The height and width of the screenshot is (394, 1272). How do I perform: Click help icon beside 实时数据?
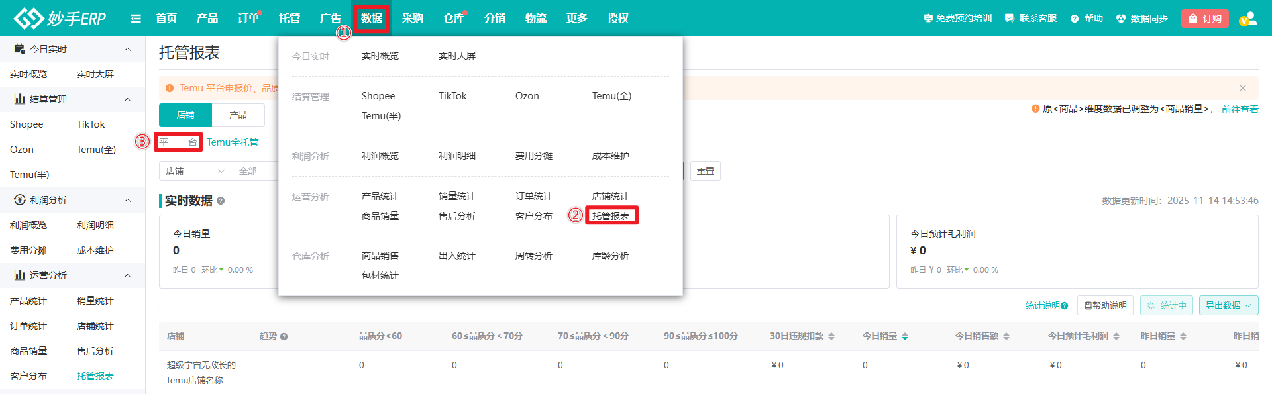[221, 201]
